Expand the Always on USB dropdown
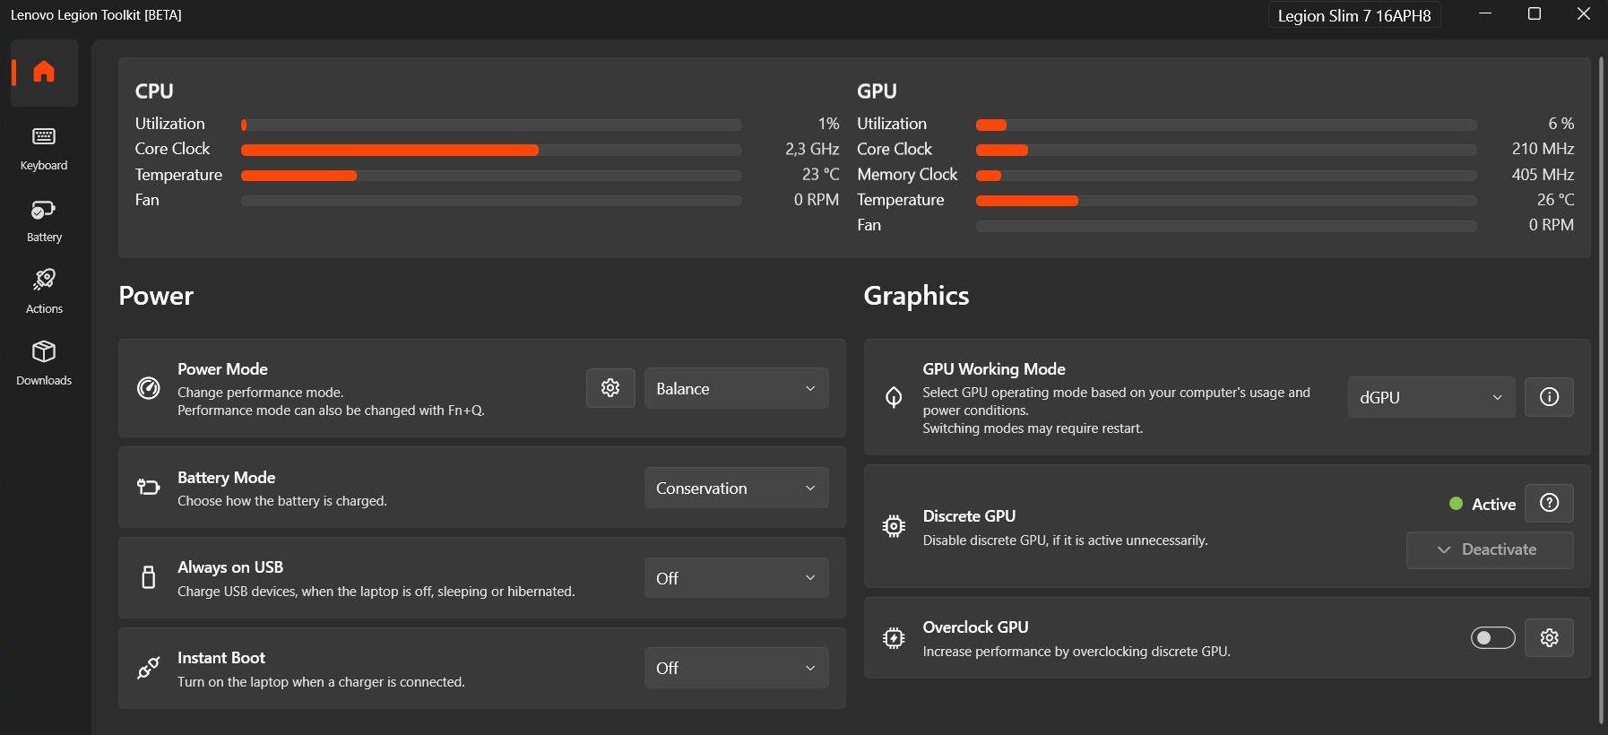 pos(736,578)
